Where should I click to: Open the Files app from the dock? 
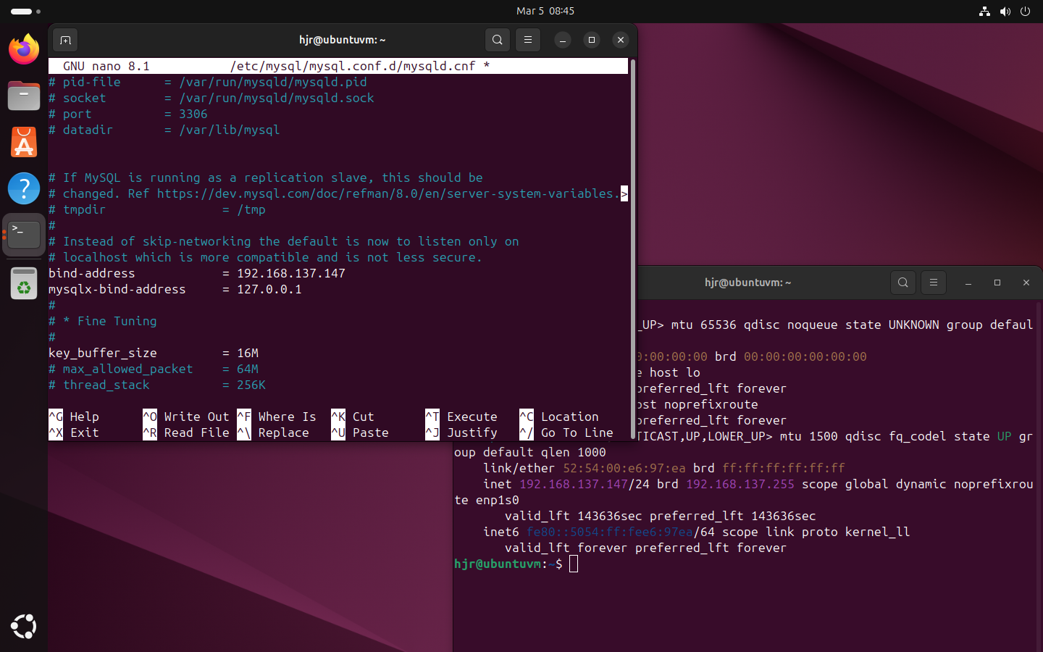point(24,95)
